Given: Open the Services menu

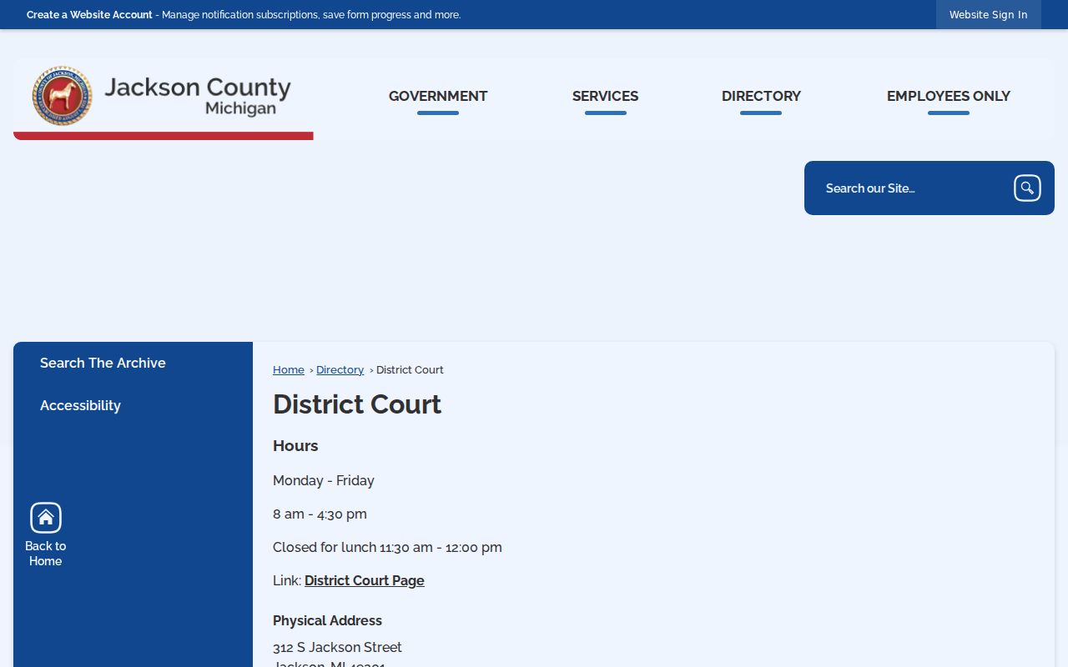Looking at the screenshot, I should [605, 97].
